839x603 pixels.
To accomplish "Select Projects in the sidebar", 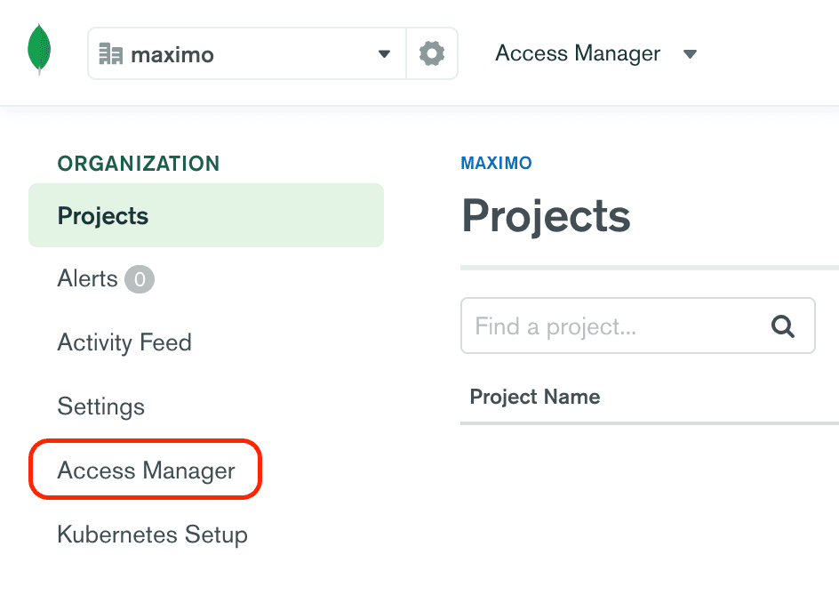I will tap(206, 215).
